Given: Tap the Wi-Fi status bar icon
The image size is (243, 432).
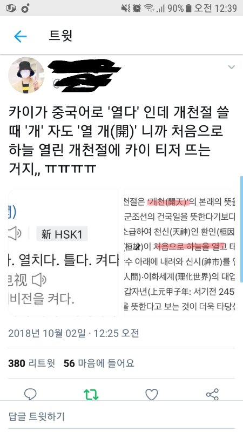Looking at the screenshot, I should pyautogui.click(x=150, y=8).
